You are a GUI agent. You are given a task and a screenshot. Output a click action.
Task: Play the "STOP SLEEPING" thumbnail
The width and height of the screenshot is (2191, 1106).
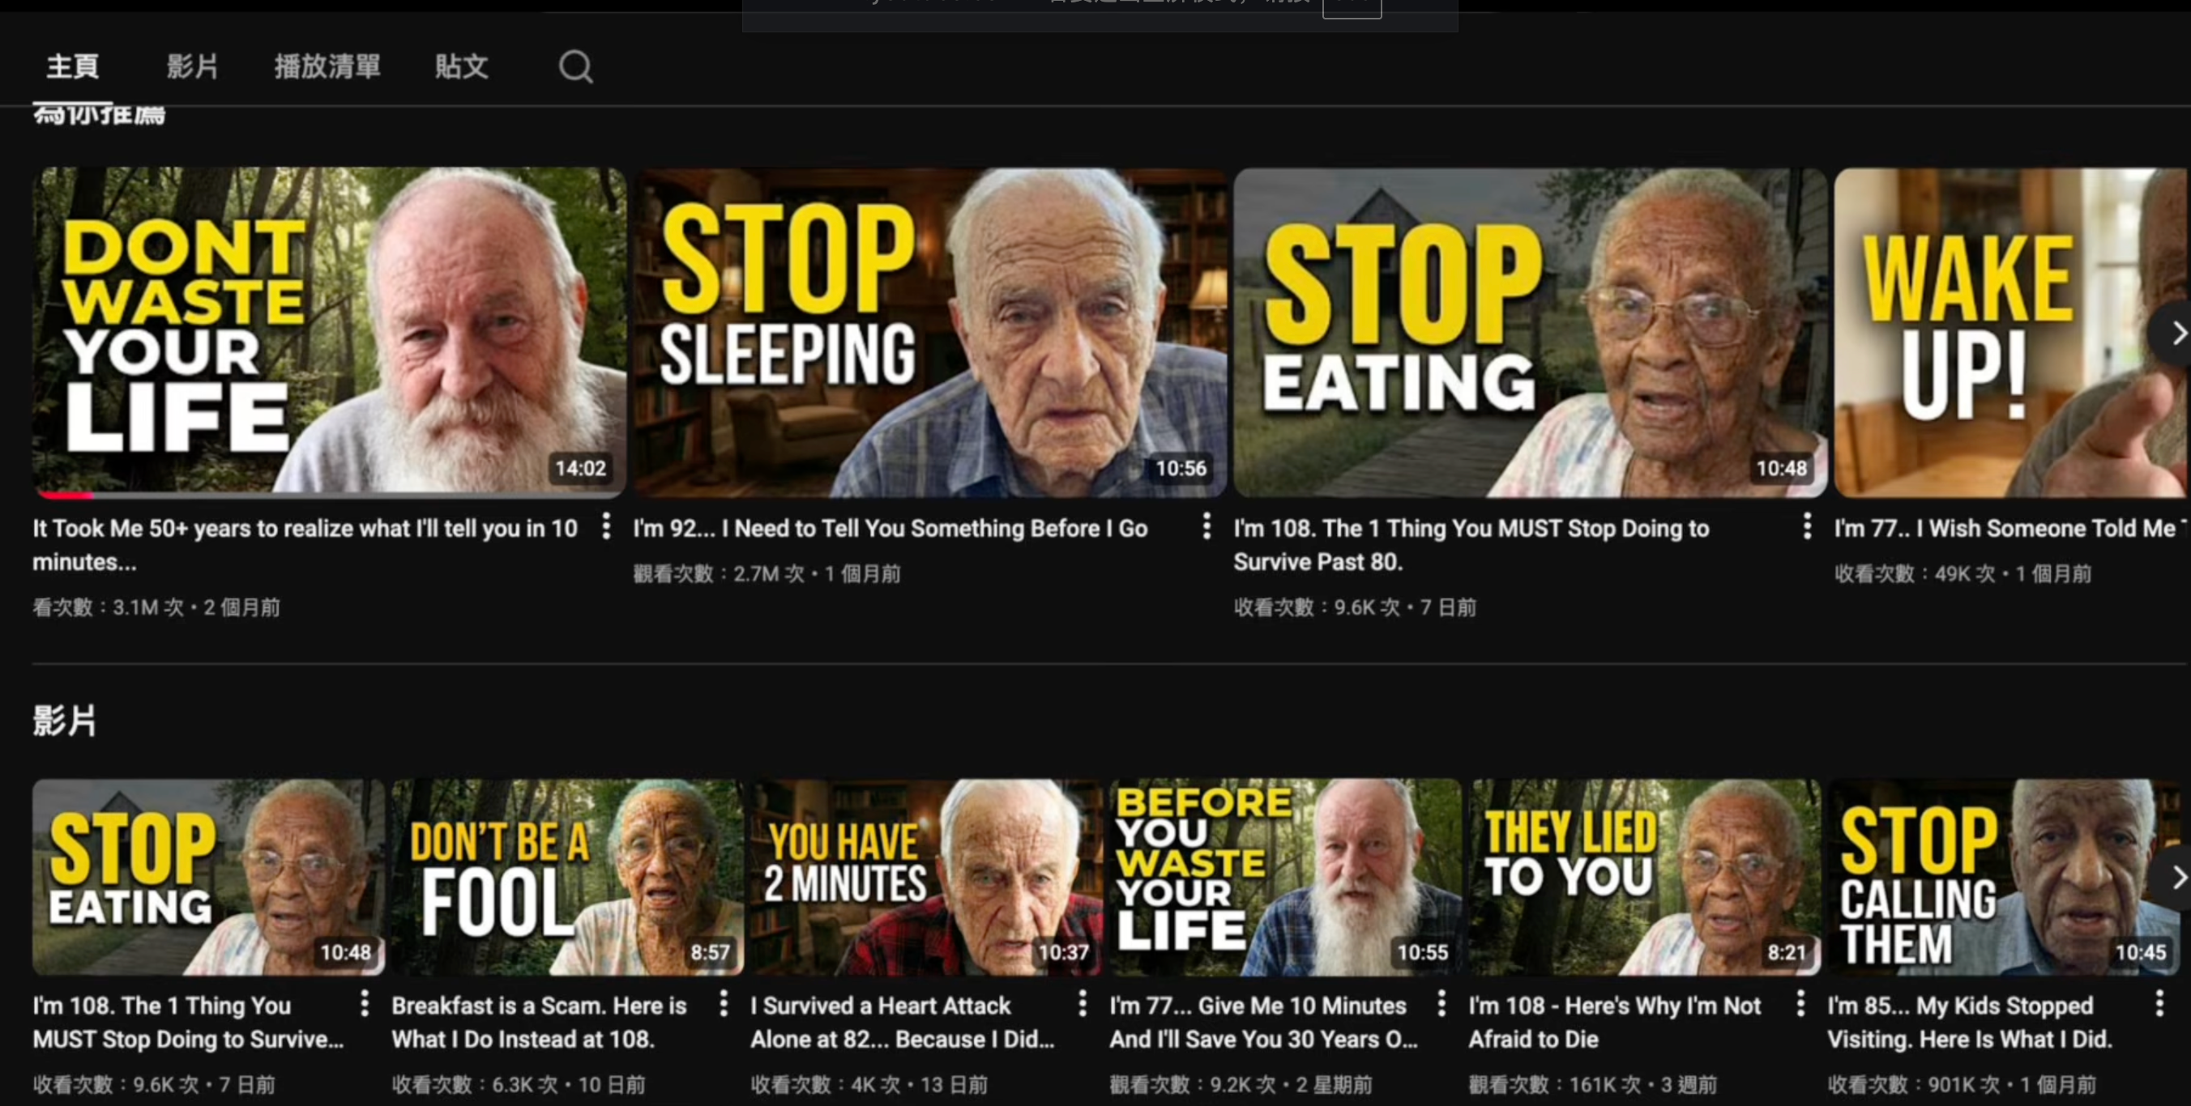[x=929, y=331]
